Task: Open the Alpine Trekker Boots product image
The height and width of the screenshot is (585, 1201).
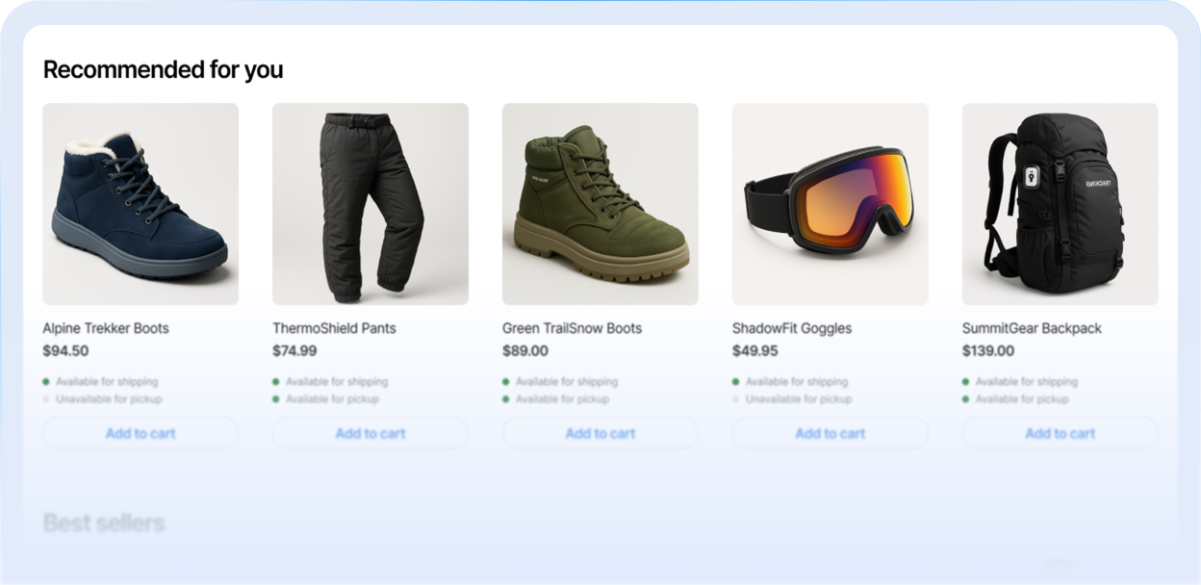Action: click(x=141, y=204)
